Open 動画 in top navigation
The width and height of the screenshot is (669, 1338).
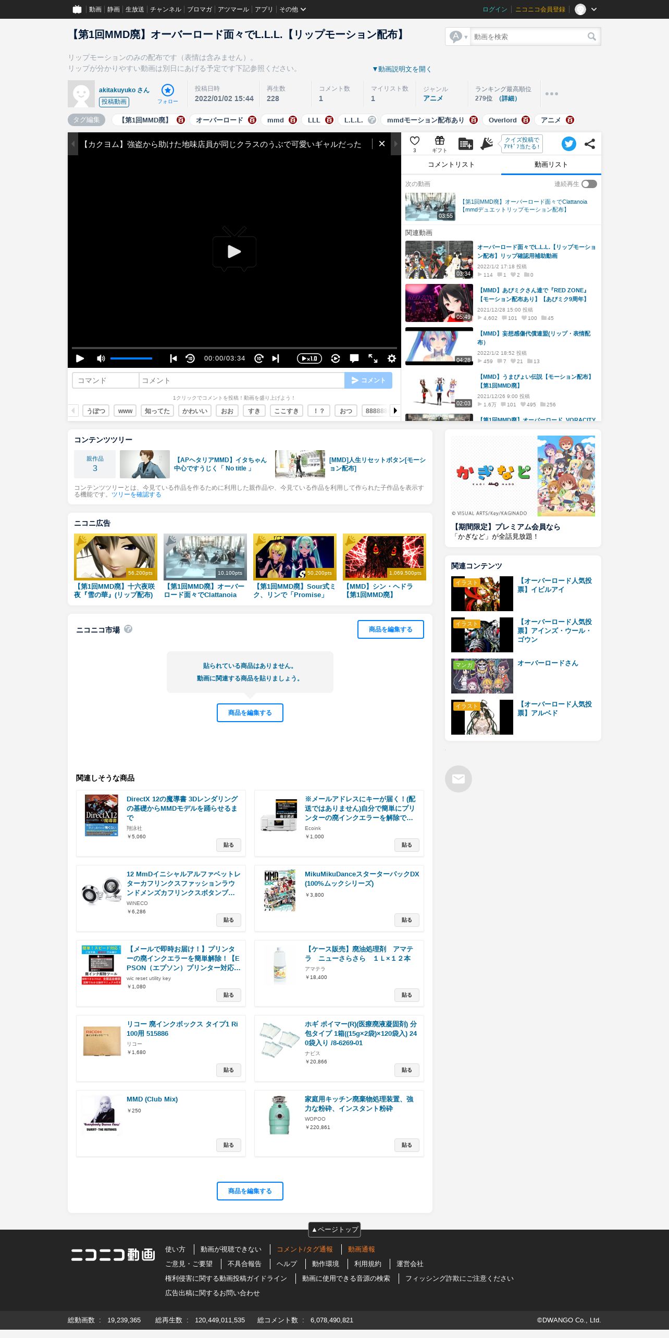click(x=95, y=9)
